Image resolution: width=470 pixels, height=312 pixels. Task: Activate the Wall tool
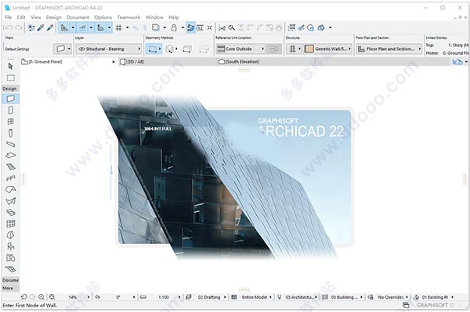11,99
